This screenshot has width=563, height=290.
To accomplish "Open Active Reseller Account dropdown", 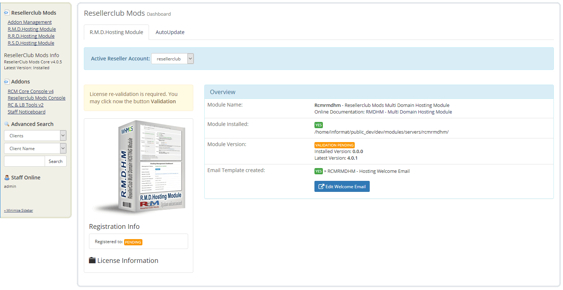I will point(172,59).
